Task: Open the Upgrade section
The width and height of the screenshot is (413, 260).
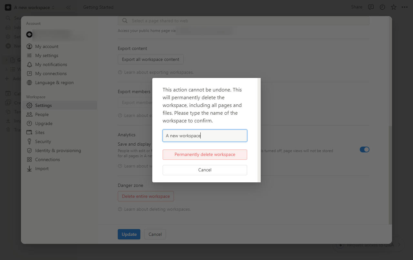Action: pos(60,123)
